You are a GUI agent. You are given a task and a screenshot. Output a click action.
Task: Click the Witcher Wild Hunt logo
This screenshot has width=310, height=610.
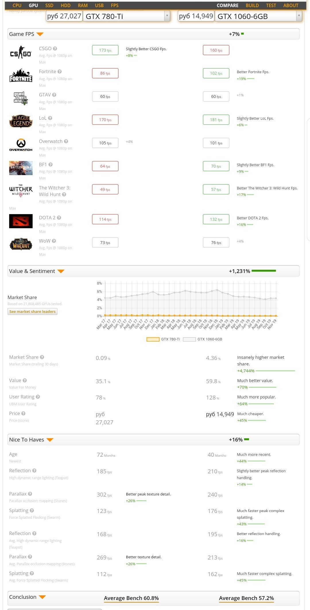pos(21,191)
